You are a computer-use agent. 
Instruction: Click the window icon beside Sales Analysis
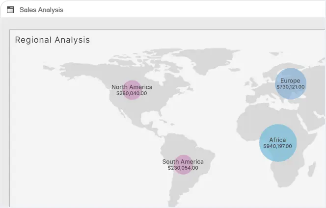(10, 10)
